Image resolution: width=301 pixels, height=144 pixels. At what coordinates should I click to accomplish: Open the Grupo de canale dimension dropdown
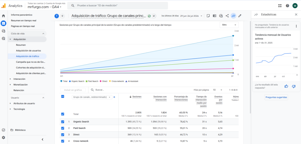point(92,97)
